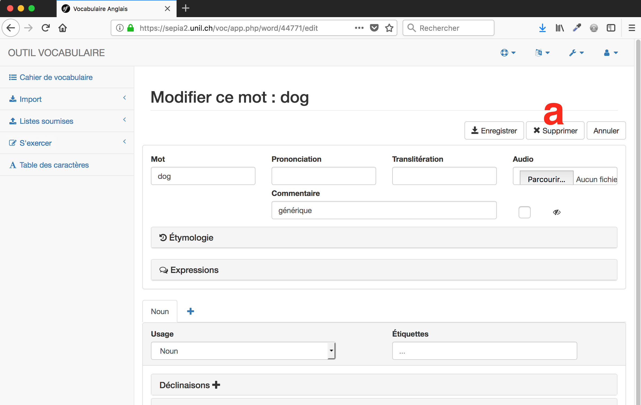Toggle the Firefox sidebar view button
The width and height of the screenshot is (641, 405).
611,28
